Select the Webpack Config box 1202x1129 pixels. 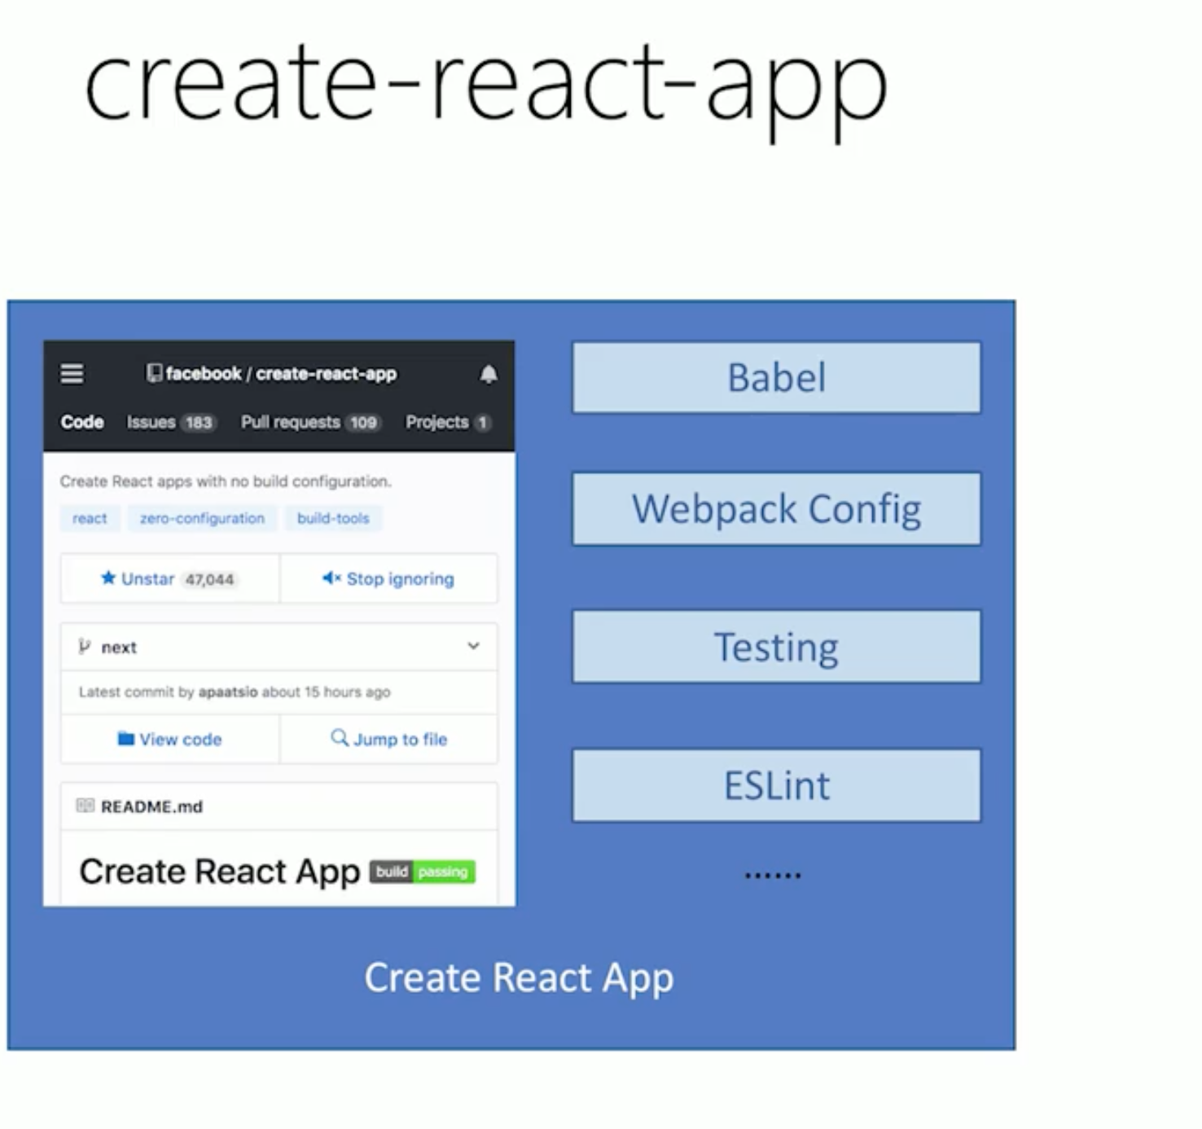[777, 509]
